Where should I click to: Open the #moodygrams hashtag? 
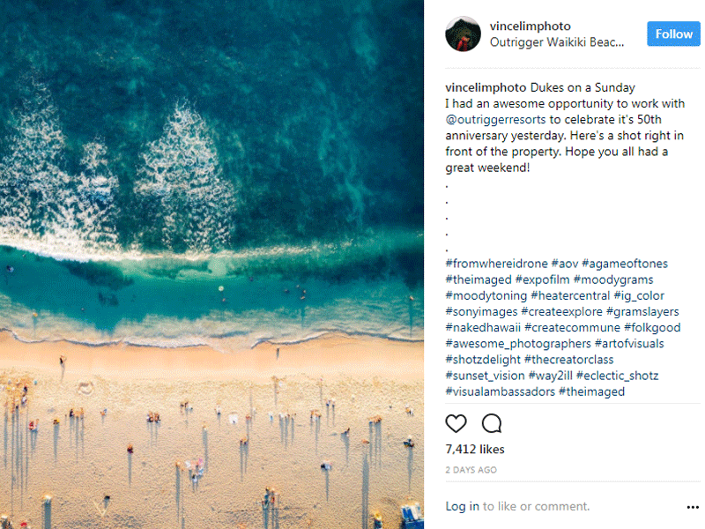(x=613, y=279)
